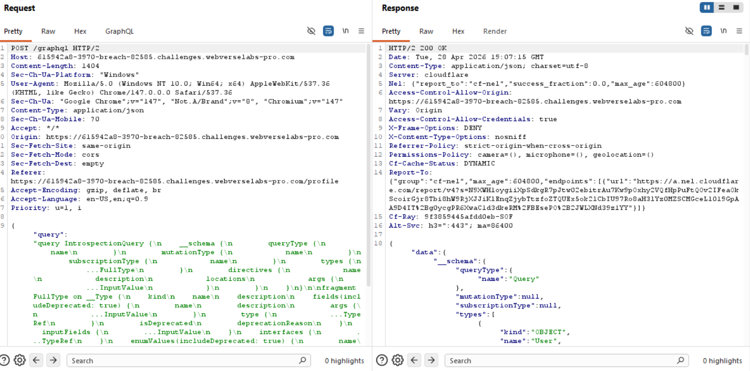Select side-by-side layout view icon
Image resolution: width=750 pixels, height=371 pixels.
click(x=707, y=8)
